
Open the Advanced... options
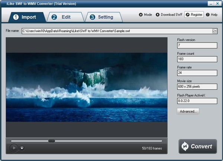(188, 111)
